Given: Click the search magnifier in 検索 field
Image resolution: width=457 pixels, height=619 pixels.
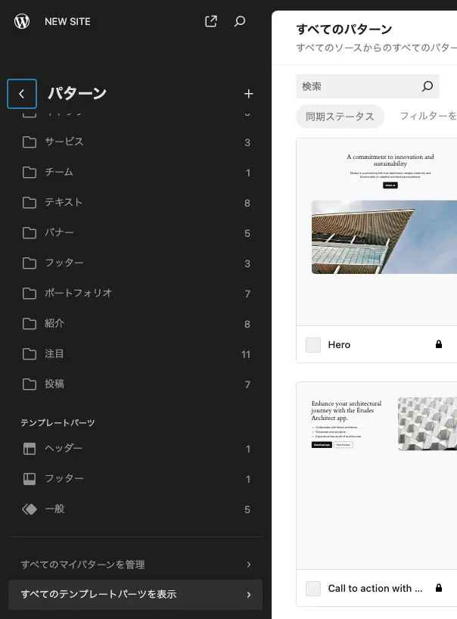Looking at the screenshot, I should [427, 86].
